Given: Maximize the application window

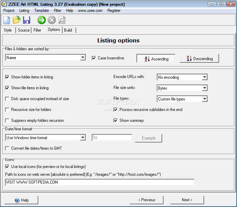Looking at the screenshot, I should (x=221, y=4).
